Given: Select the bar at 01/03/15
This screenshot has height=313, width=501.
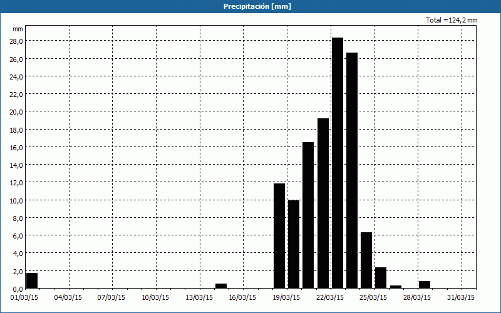Looking at the screenshot, I should click(32, 280).
